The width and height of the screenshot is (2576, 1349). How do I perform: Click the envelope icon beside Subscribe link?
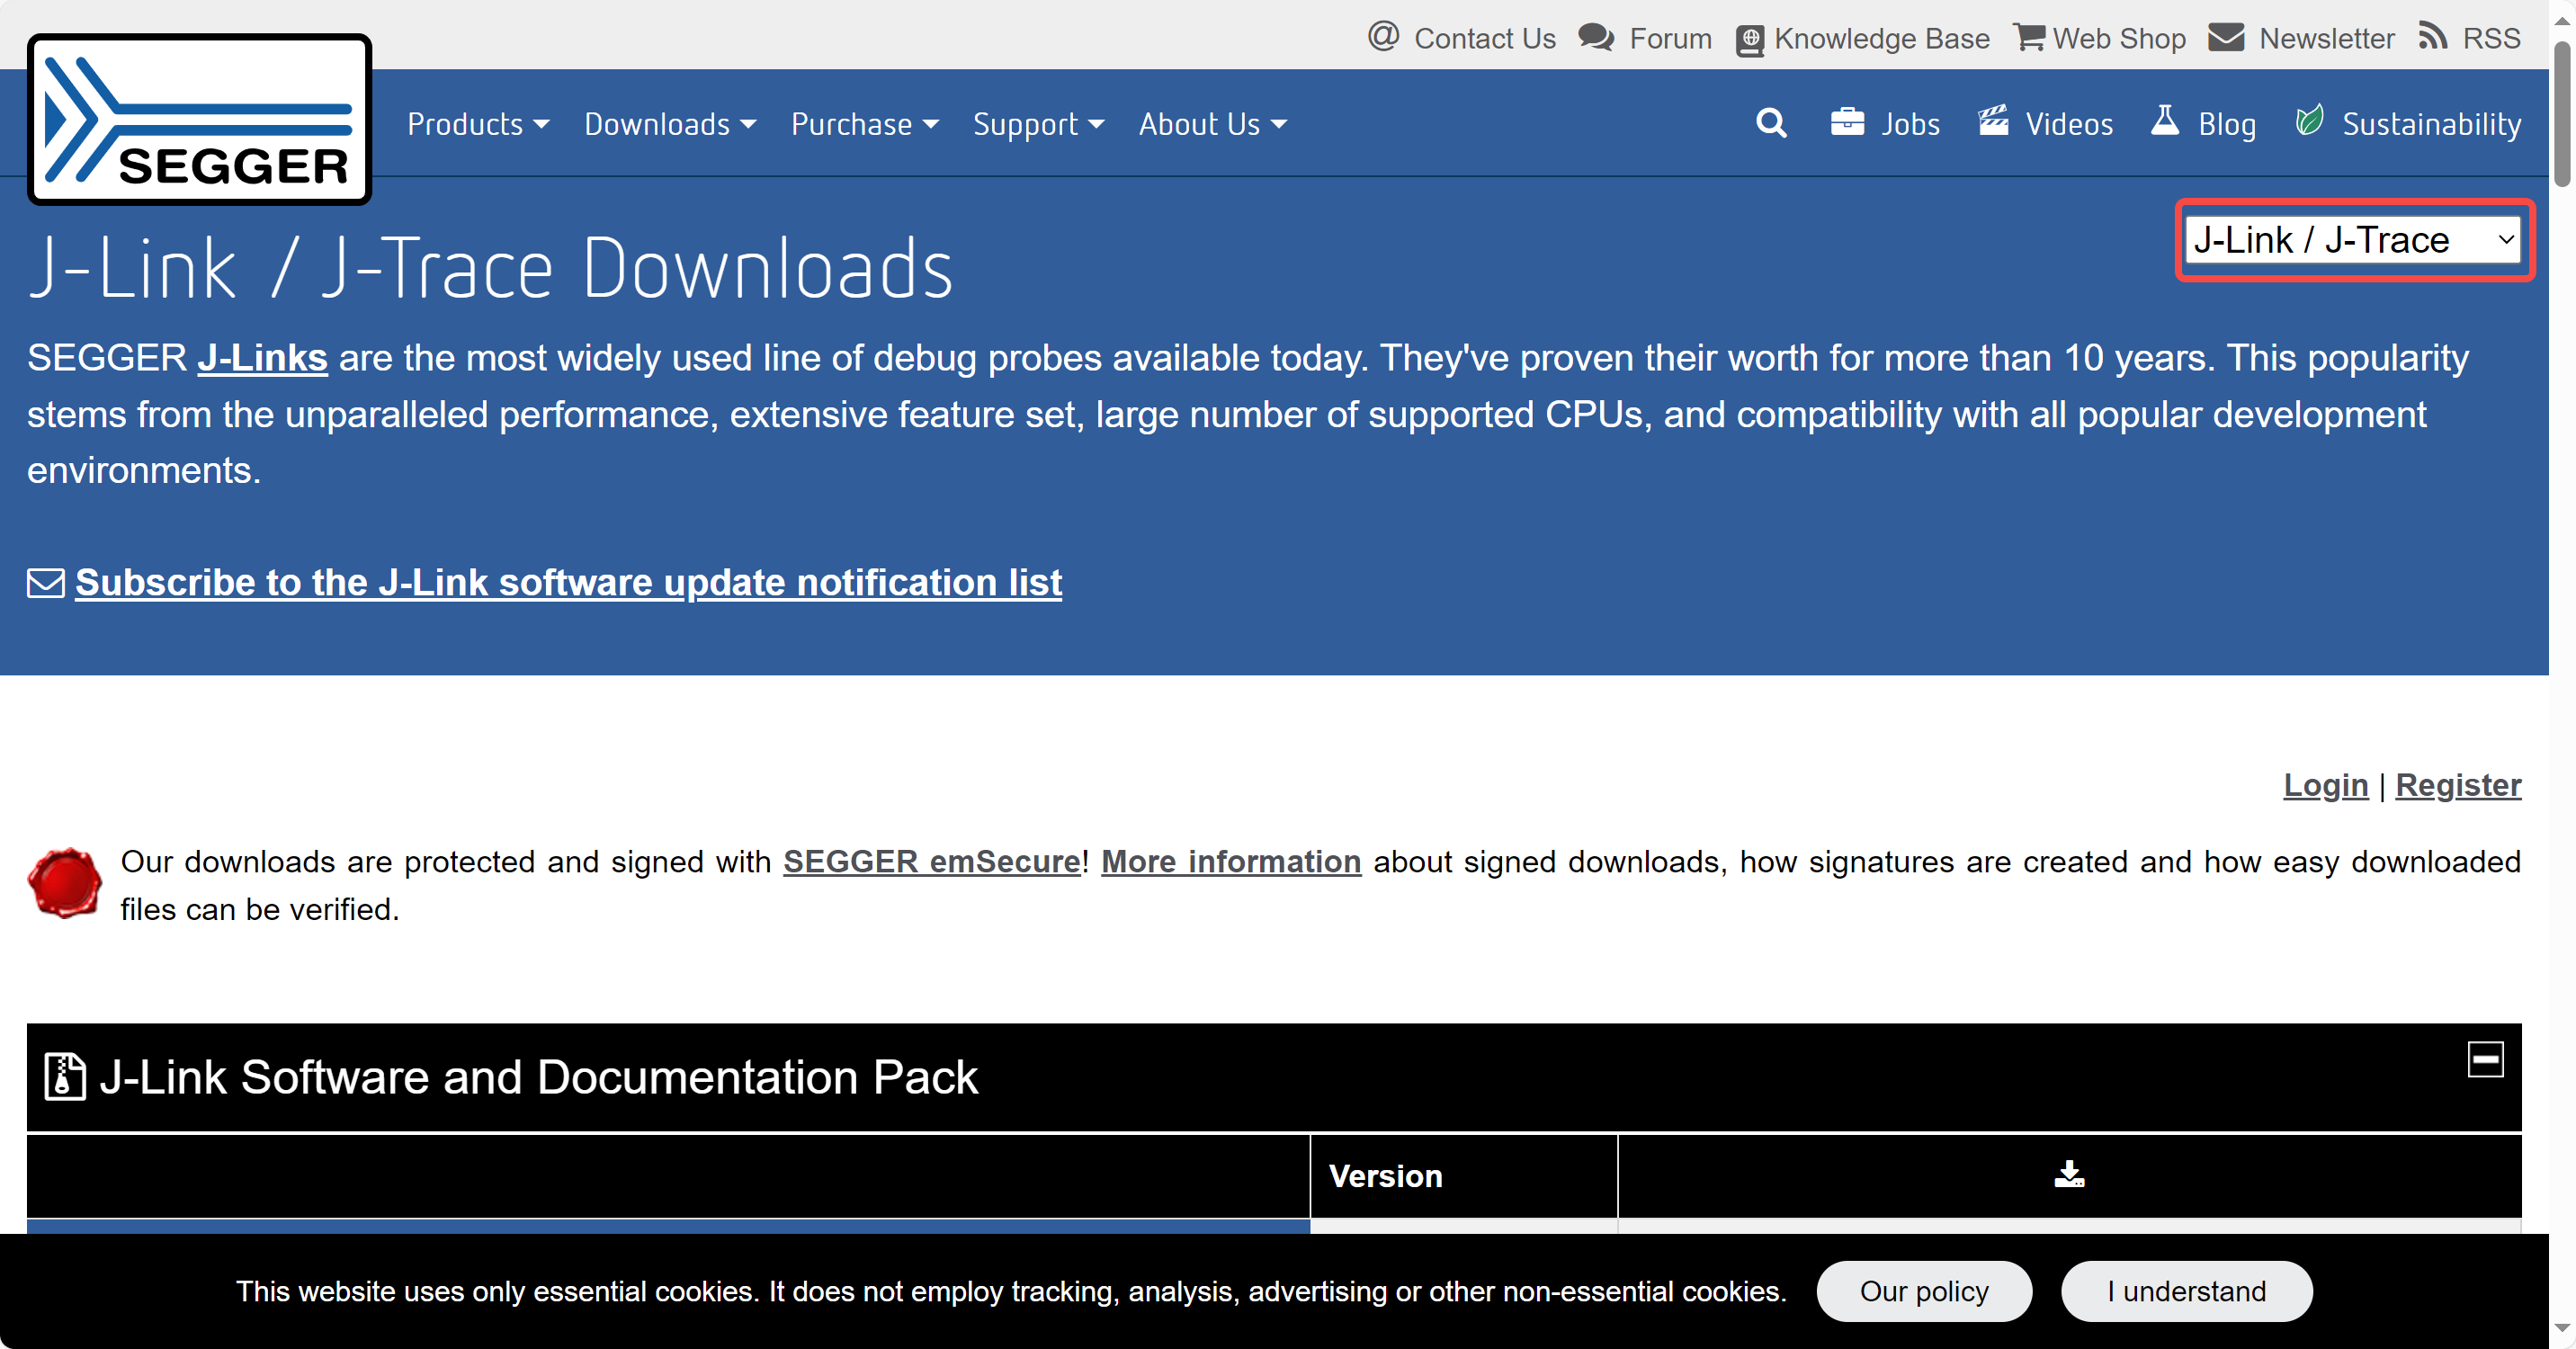tap(46, 583)
